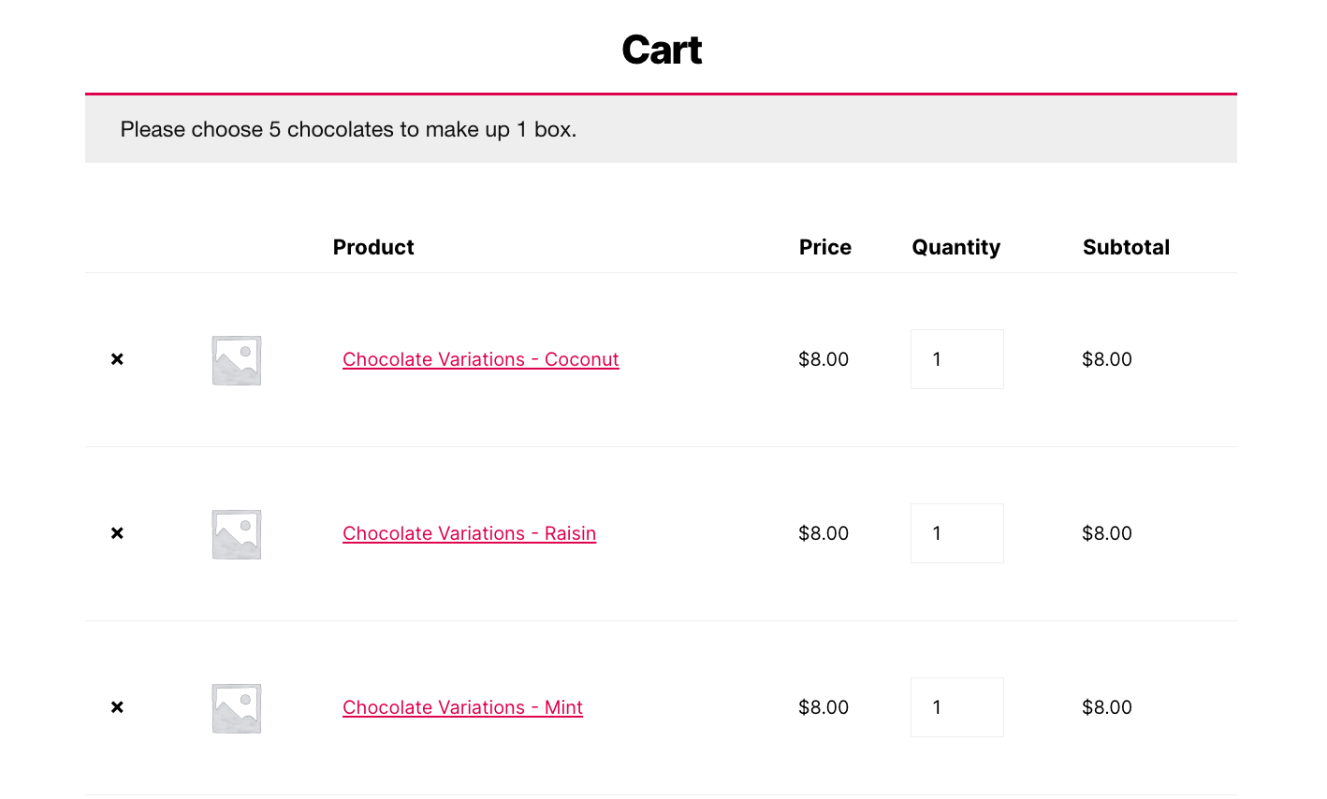The image size is (1327, 799).
Task: Follow the Chocolate Variations - Raisin link
Action: (x=469, y=533)
